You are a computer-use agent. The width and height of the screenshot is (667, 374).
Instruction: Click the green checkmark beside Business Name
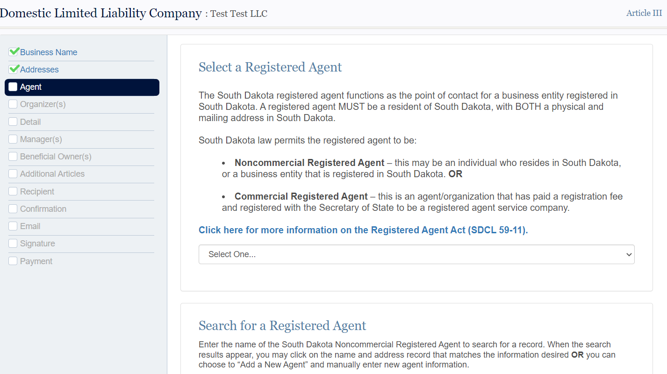[13, 52]
